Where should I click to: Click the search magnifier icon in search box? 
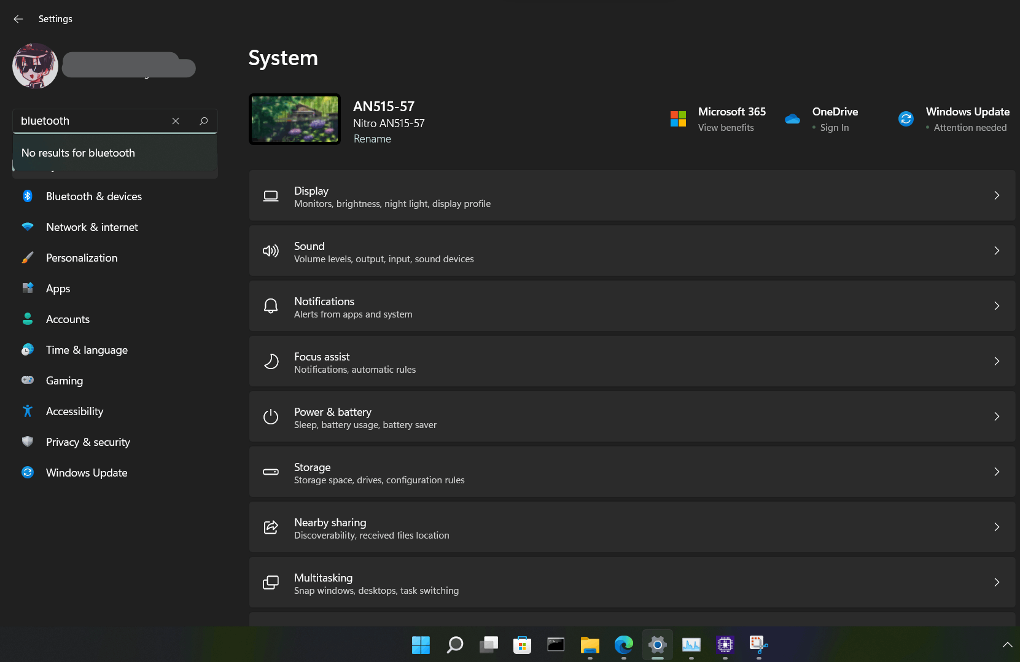pyautogui.click(x=204, y=121)
